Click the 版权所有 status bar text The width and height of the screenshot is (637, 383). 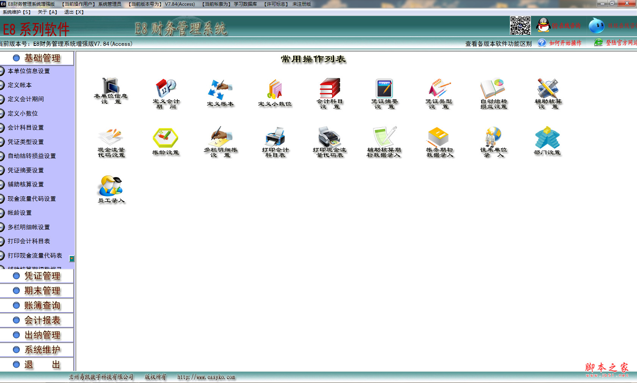(x=155, y=377)
